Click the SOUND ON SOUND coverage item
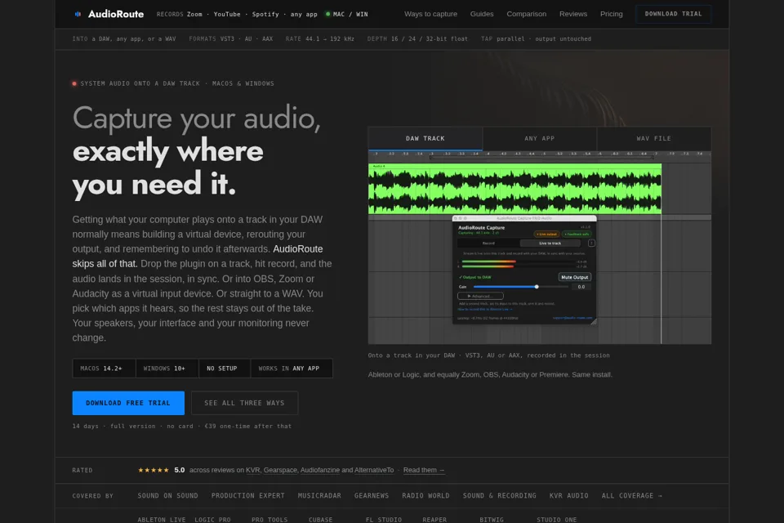Screen dimensions: 784x523 (x=168, y=496)
